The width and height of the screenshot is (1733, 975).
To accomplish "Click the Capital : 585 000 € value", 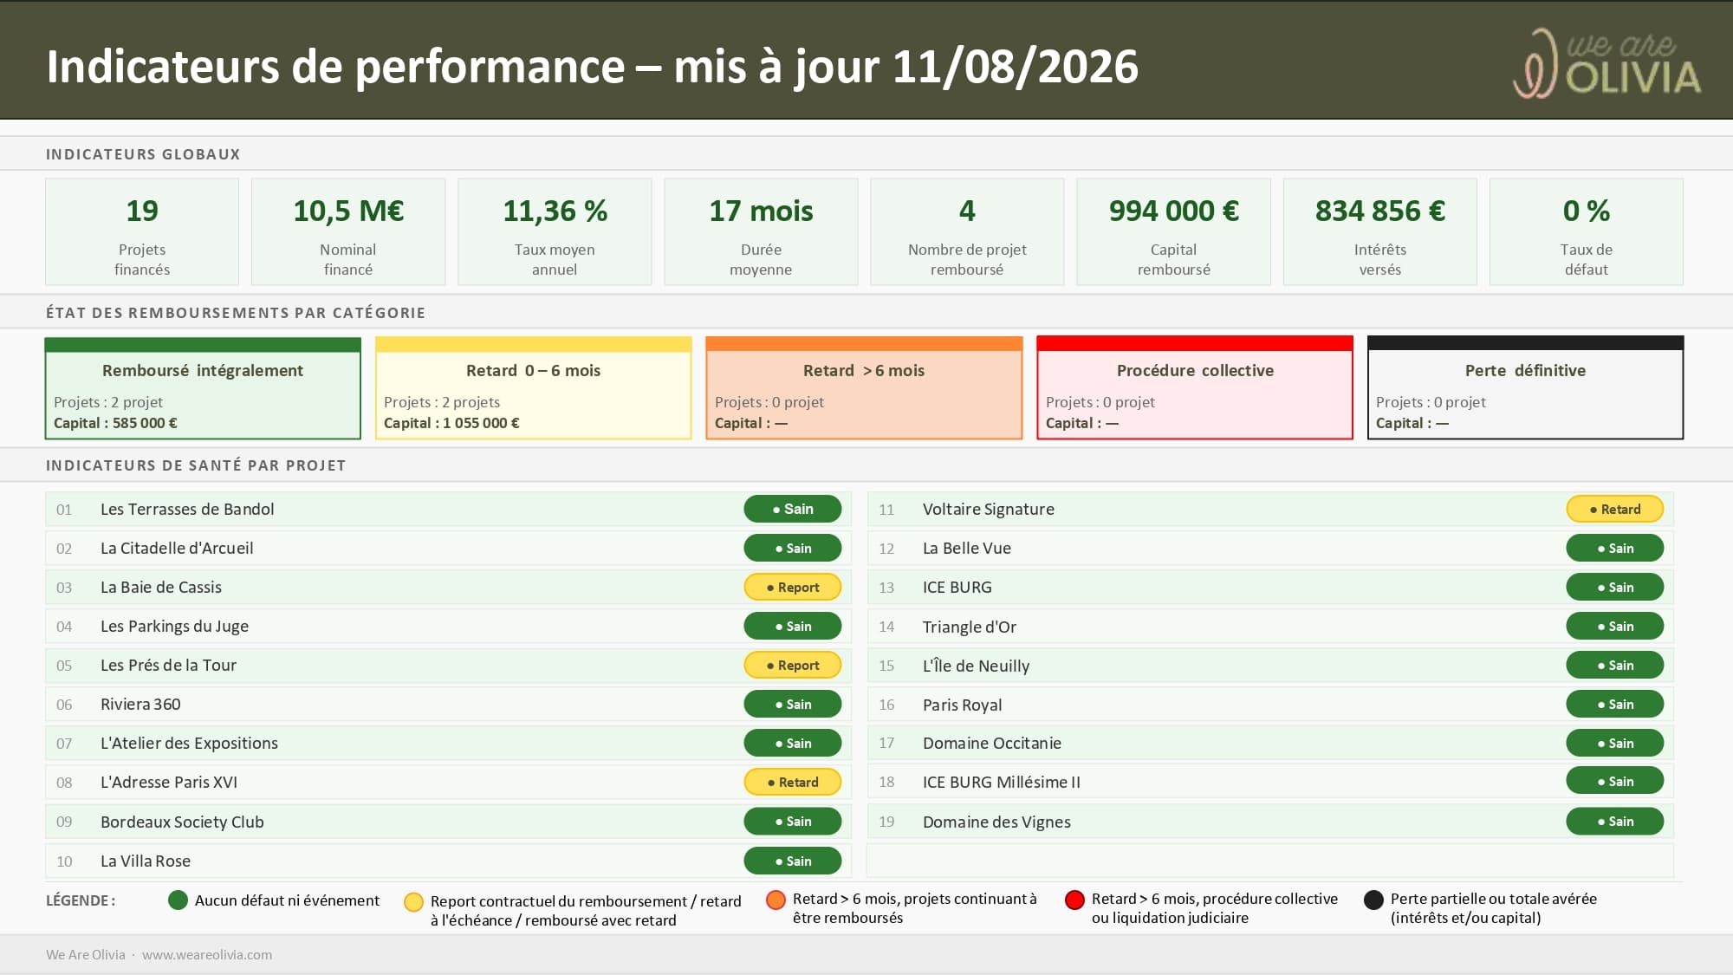I will (x=115, y=423).
